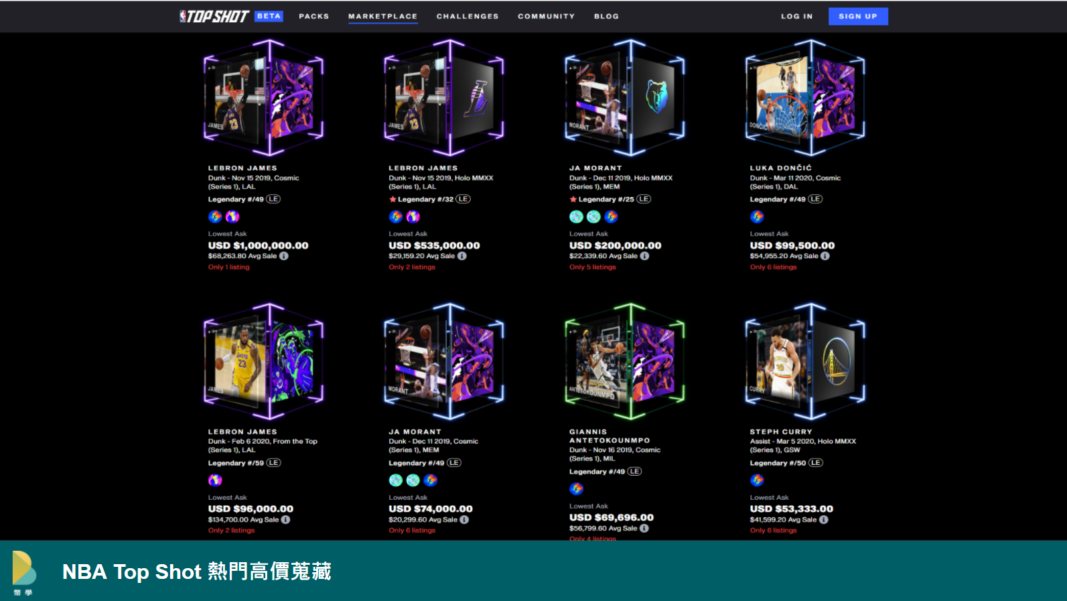Click blue TS badge on Luka Dončić card
The image size is (1067, 601).
click(757, 216)
